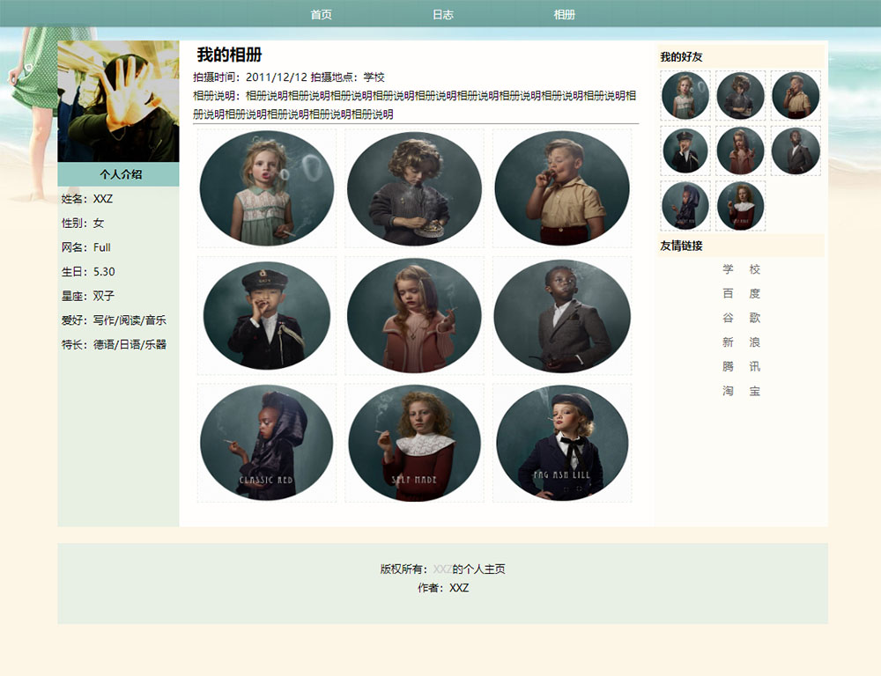881x676 pixels.
Task: Click the 相册说明 description paragraph
Action: [x=415, y=105]
